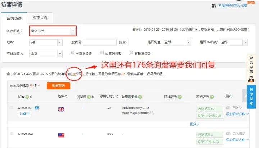Viewport: 259px width, 148px height.
Task: Tick the 有备注访客 checkbox
Action: (131, 53)
